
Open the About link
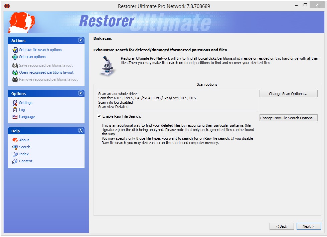coord(24,140)
